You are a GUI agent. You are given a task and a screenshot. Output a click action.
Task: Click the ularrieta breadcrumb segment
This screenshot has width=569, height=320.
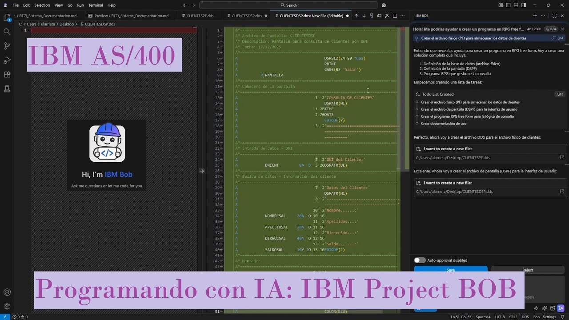point(48,24)
